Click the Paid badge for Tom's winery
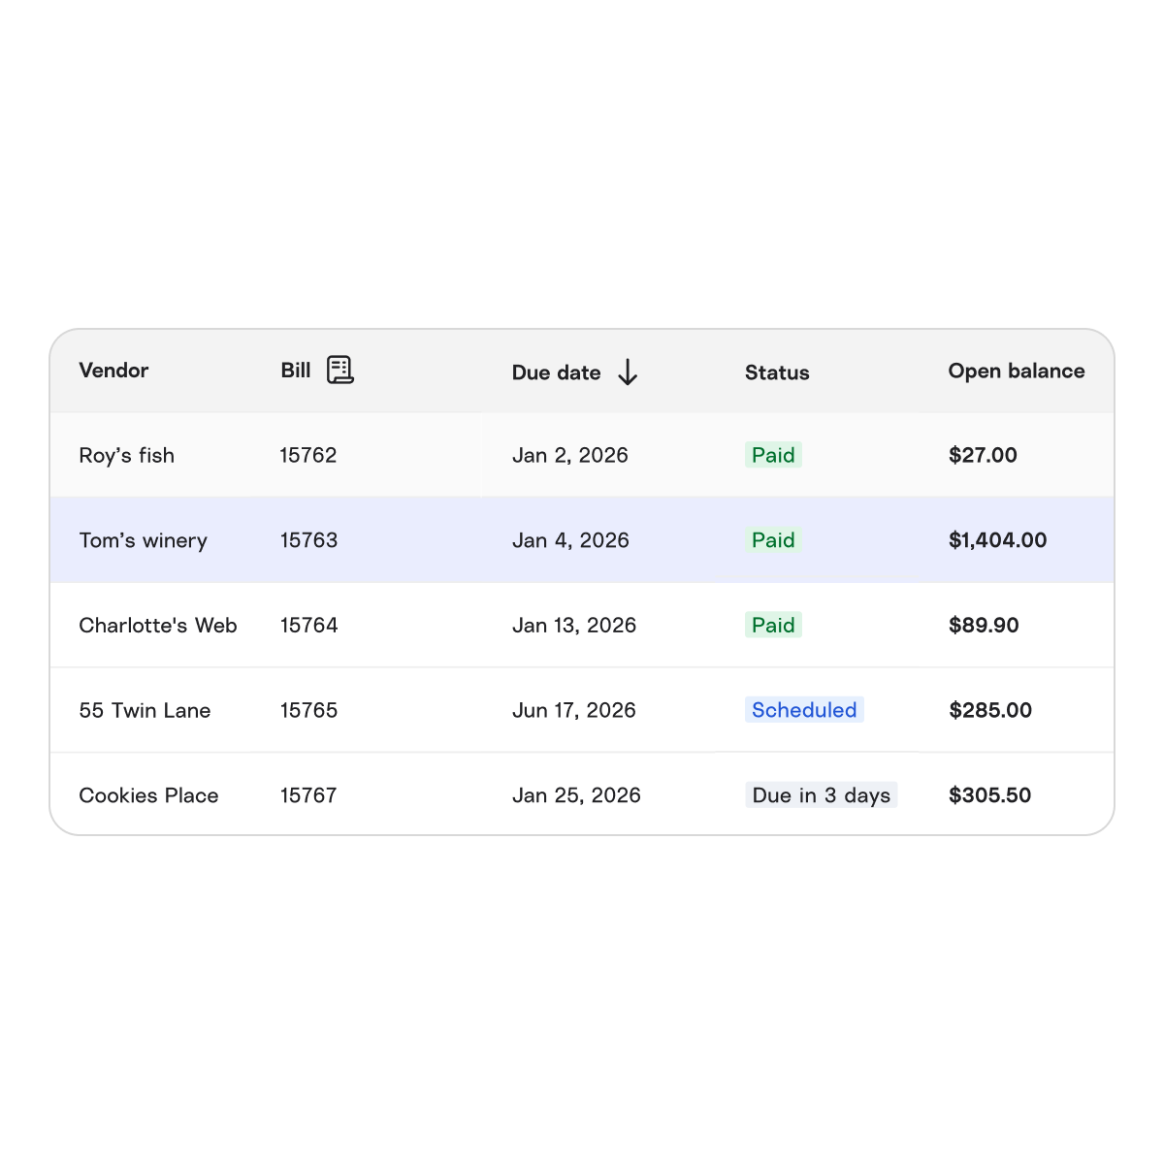1164x1164 pixels. click(773, 540)
